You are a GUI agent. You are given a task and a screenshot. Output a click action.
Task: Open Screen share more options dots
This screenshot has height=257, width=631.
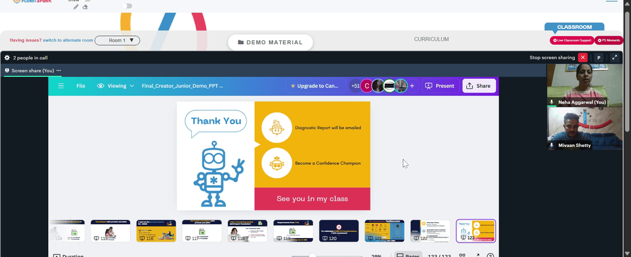click(x=59, y=71)
